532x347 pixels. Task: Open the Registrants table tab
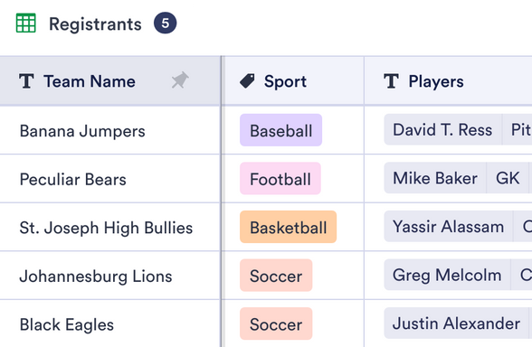pyautogui.click(x=95, y=24)
